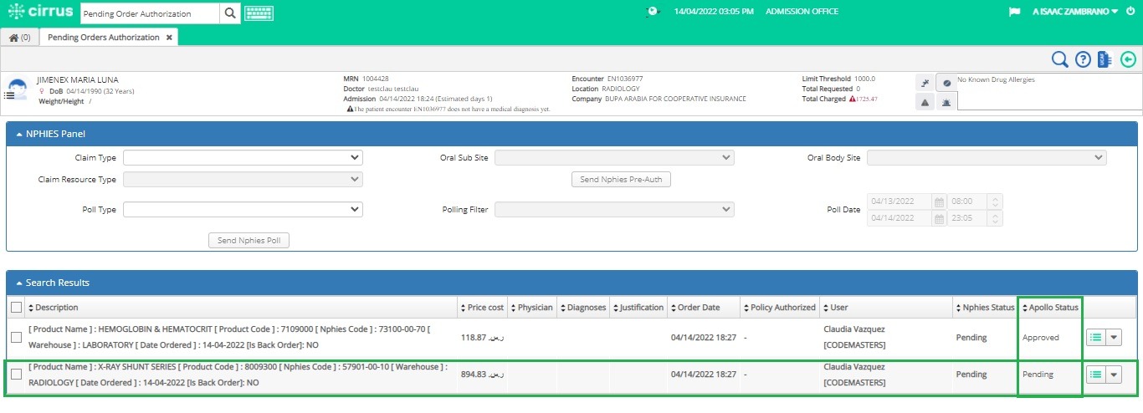
Task: Open the Oral Sub Site dropdown
Action: pyautogui.click(x=614, y=157)
